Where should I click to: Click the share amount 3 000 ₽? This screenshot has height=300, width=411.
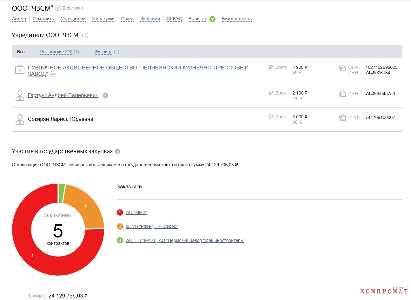tap(300, 117)
